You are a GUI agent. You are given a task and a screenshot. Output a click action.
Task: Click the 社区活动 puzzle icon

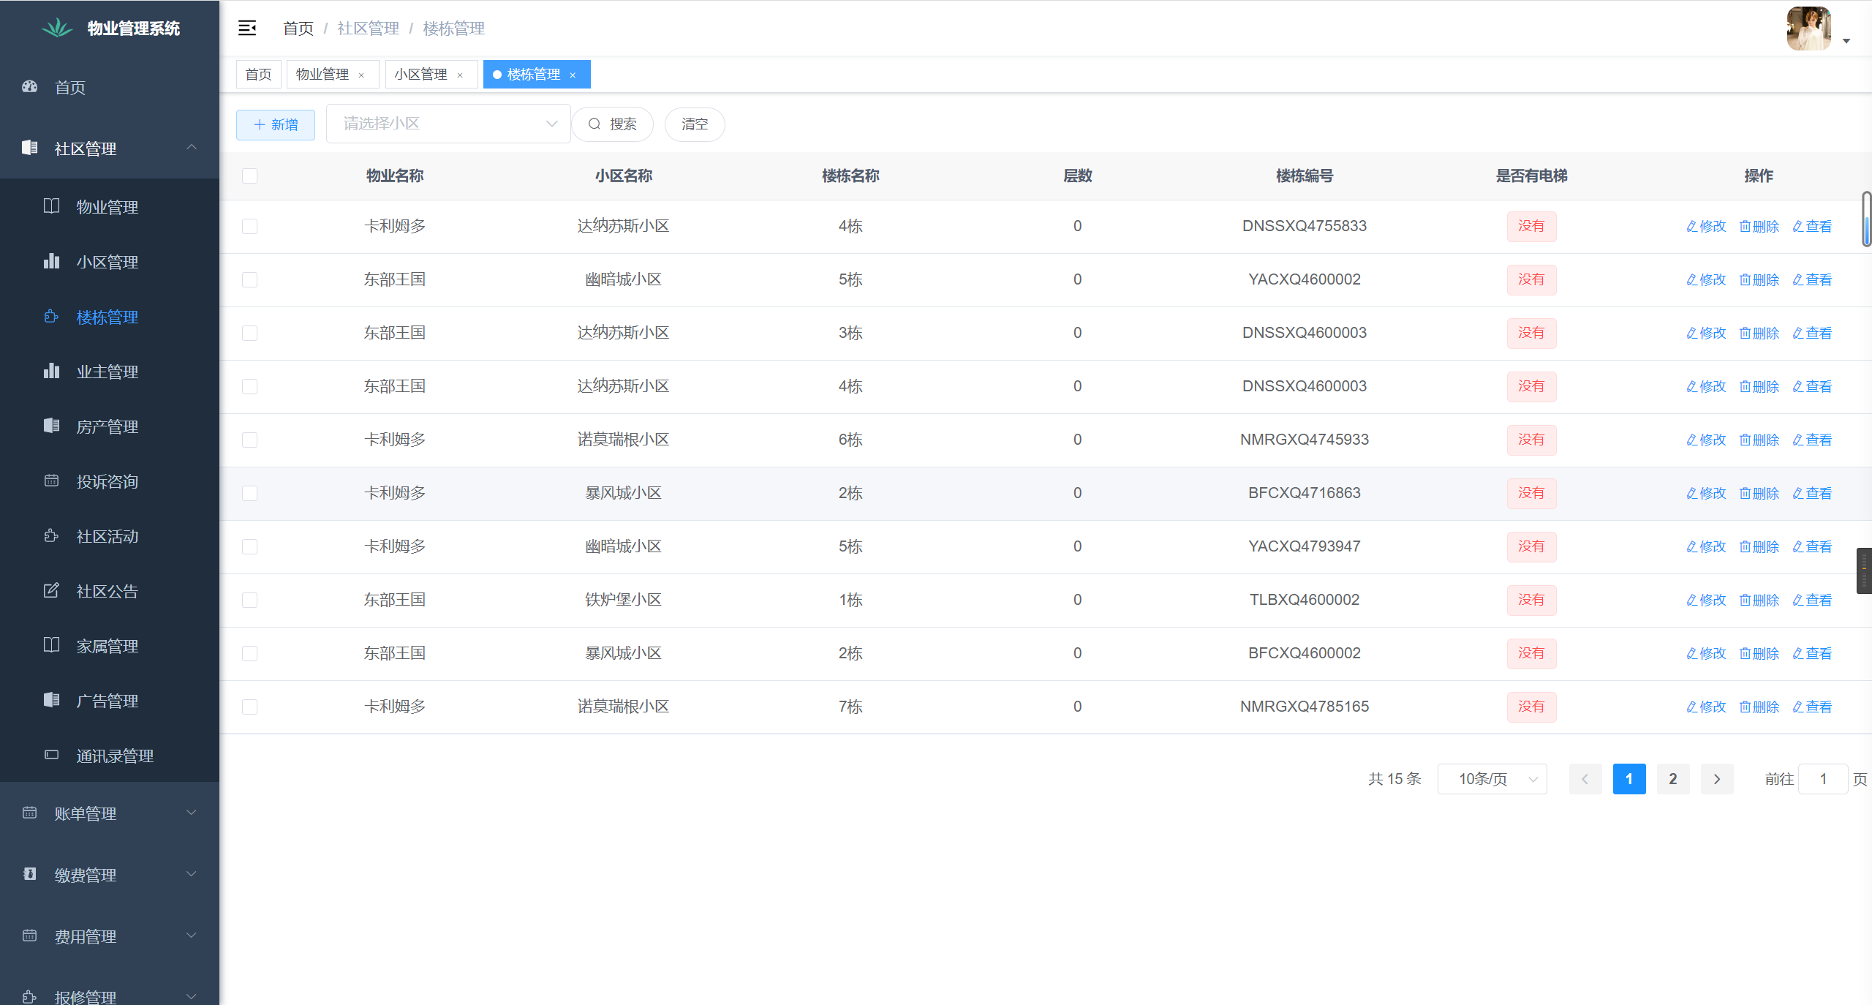click(51, 535)
